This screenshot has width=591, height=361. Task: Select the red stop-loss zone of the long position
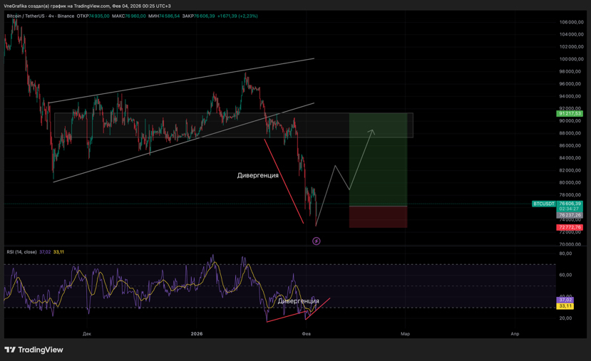(x=378, y=217)
